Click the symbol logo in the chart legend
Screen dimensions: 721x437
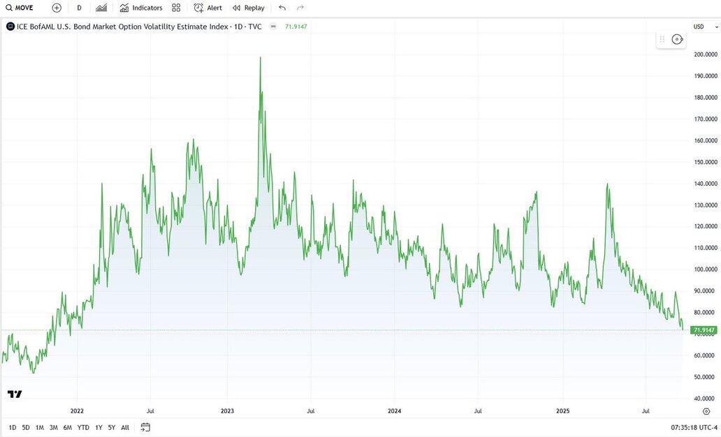click(10, 27)
